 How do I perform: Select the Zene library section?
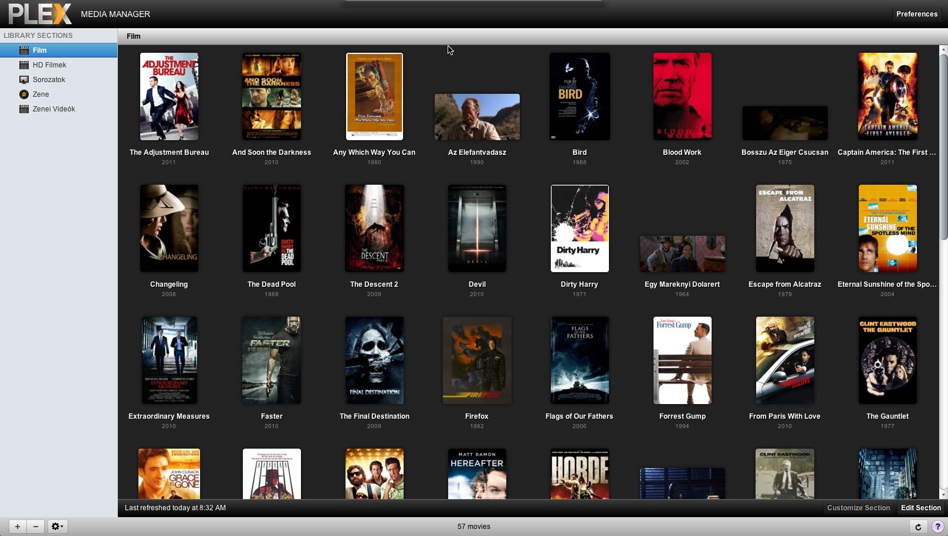click(x=59, y=94)
